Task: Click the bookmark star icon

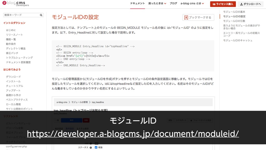Action: 186,17
